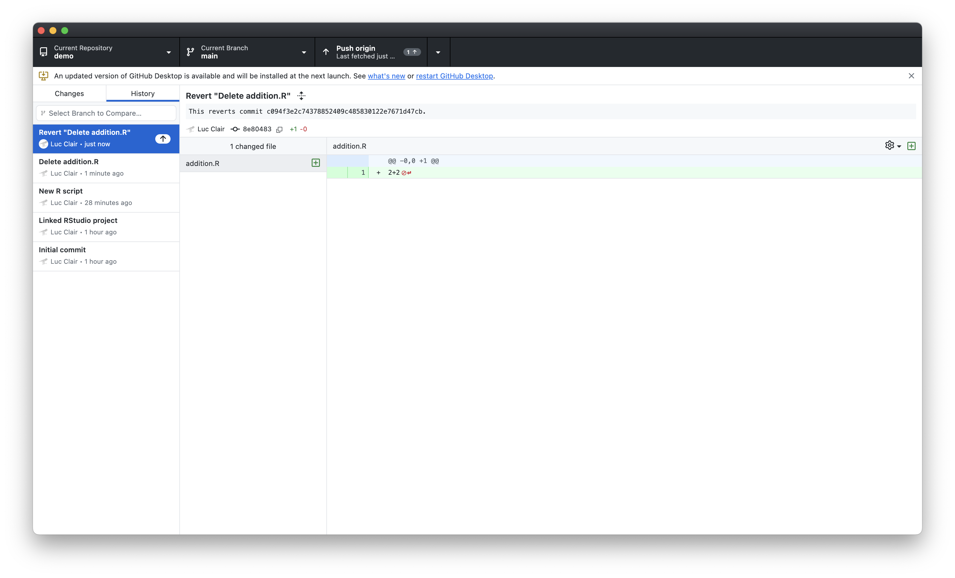Open the Push origin options dropdown arrow

pos(438,52)
